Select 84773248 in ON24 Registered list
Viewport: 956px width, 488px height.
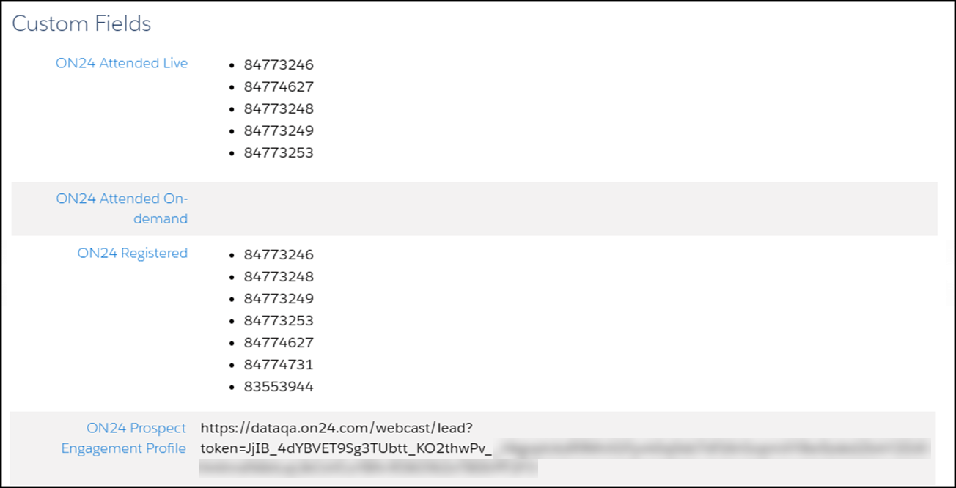click(279, 276)
